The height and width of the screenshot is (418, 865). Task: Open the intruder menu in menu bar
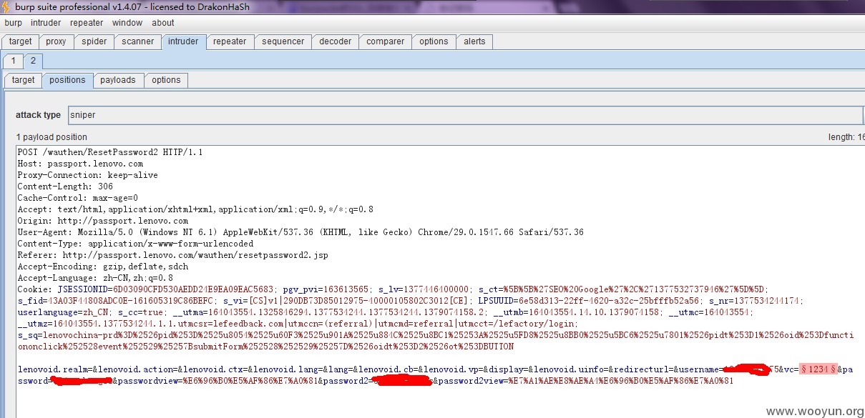[46, 23]
